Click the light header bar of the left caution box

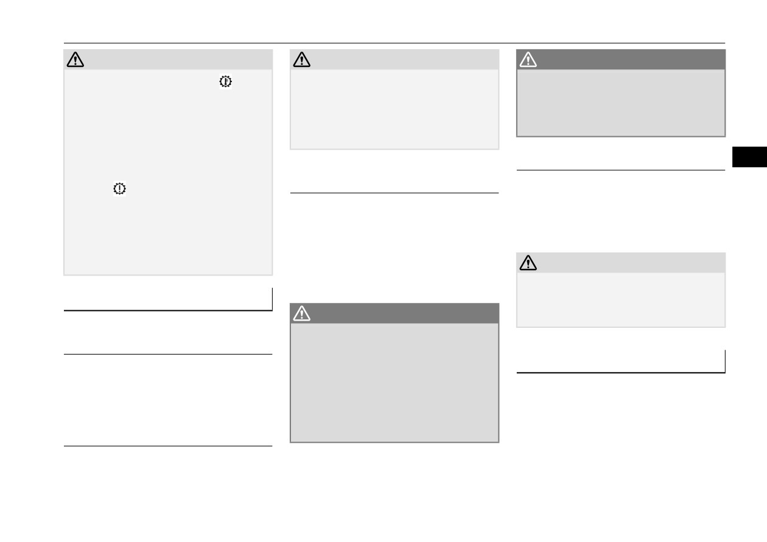tap(168, 60)
